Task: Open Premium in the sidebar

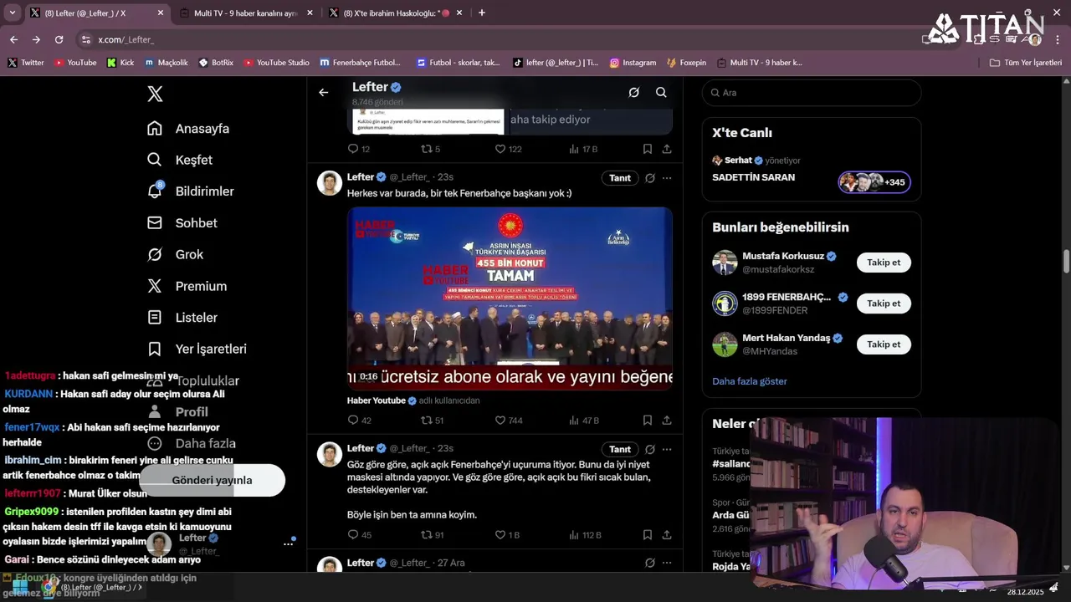Action: click(x=187, y=286)
